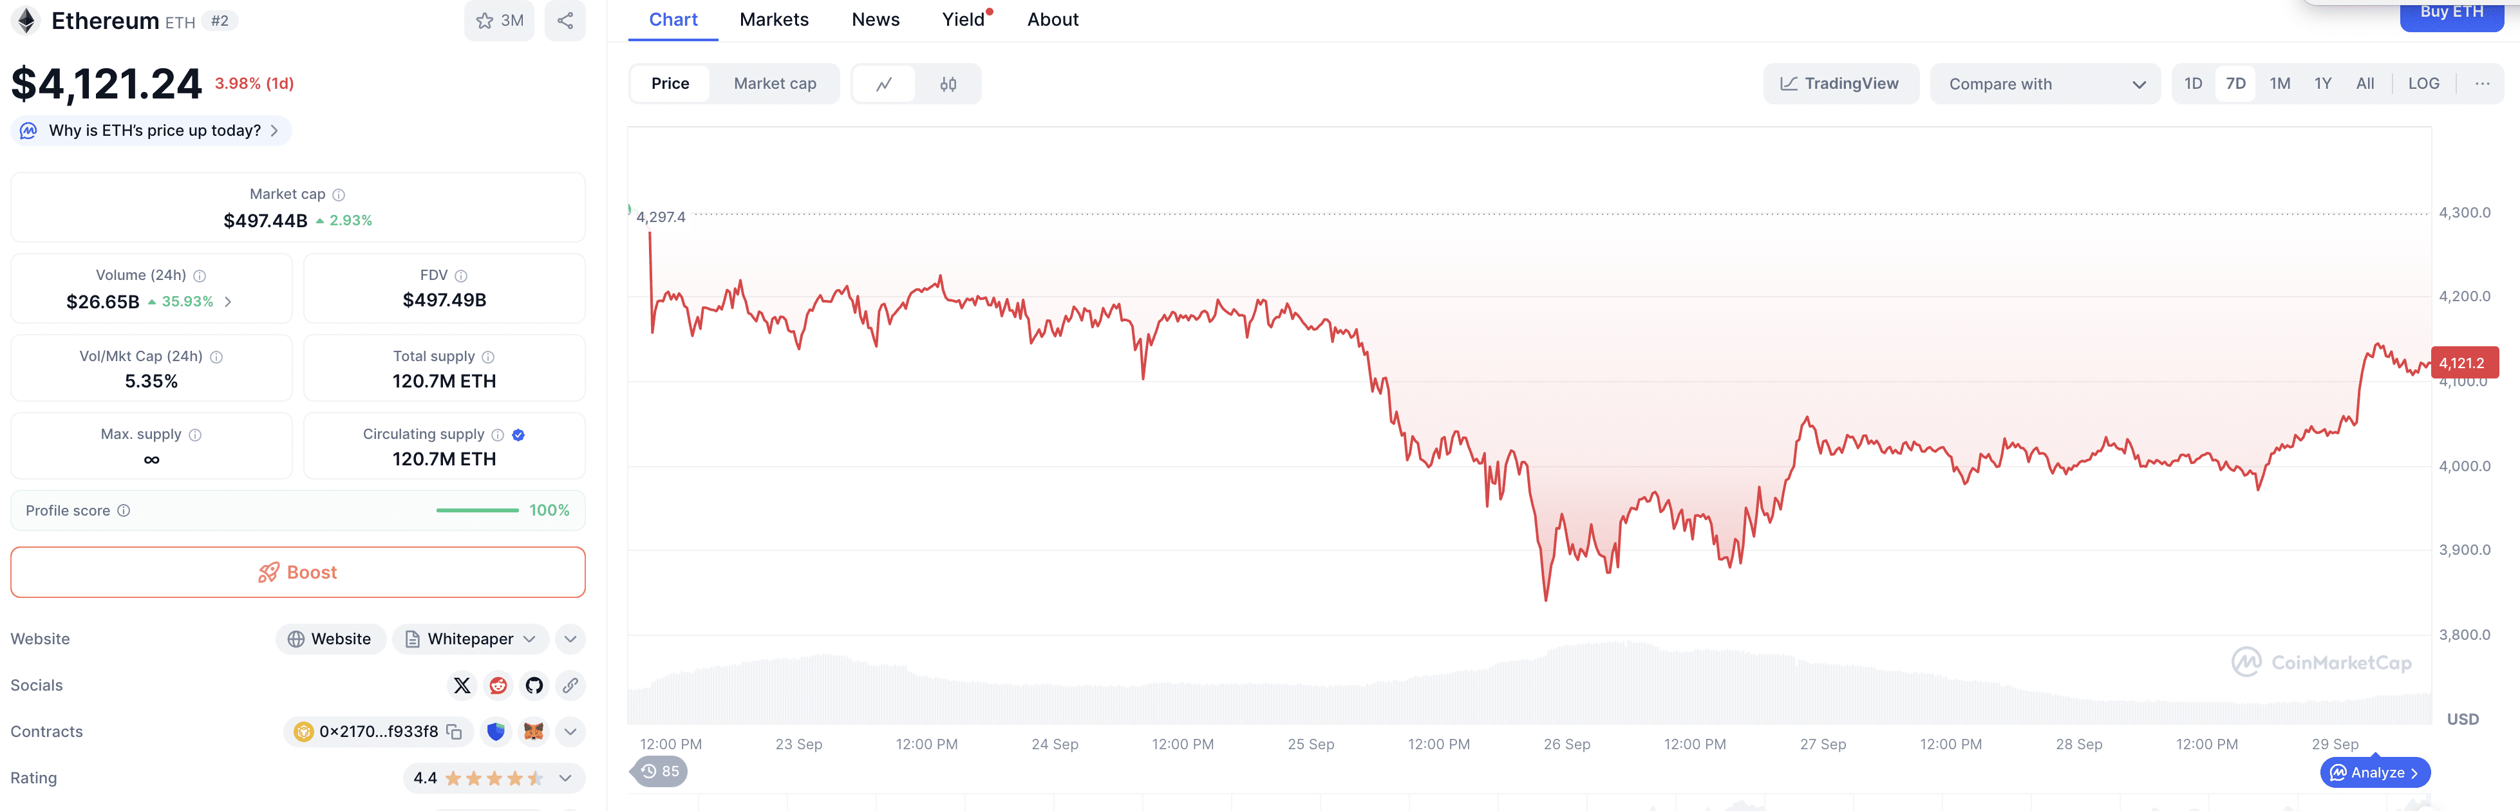
Task: Select the 1M timeframe toggle
Action: click(2279, 83)
